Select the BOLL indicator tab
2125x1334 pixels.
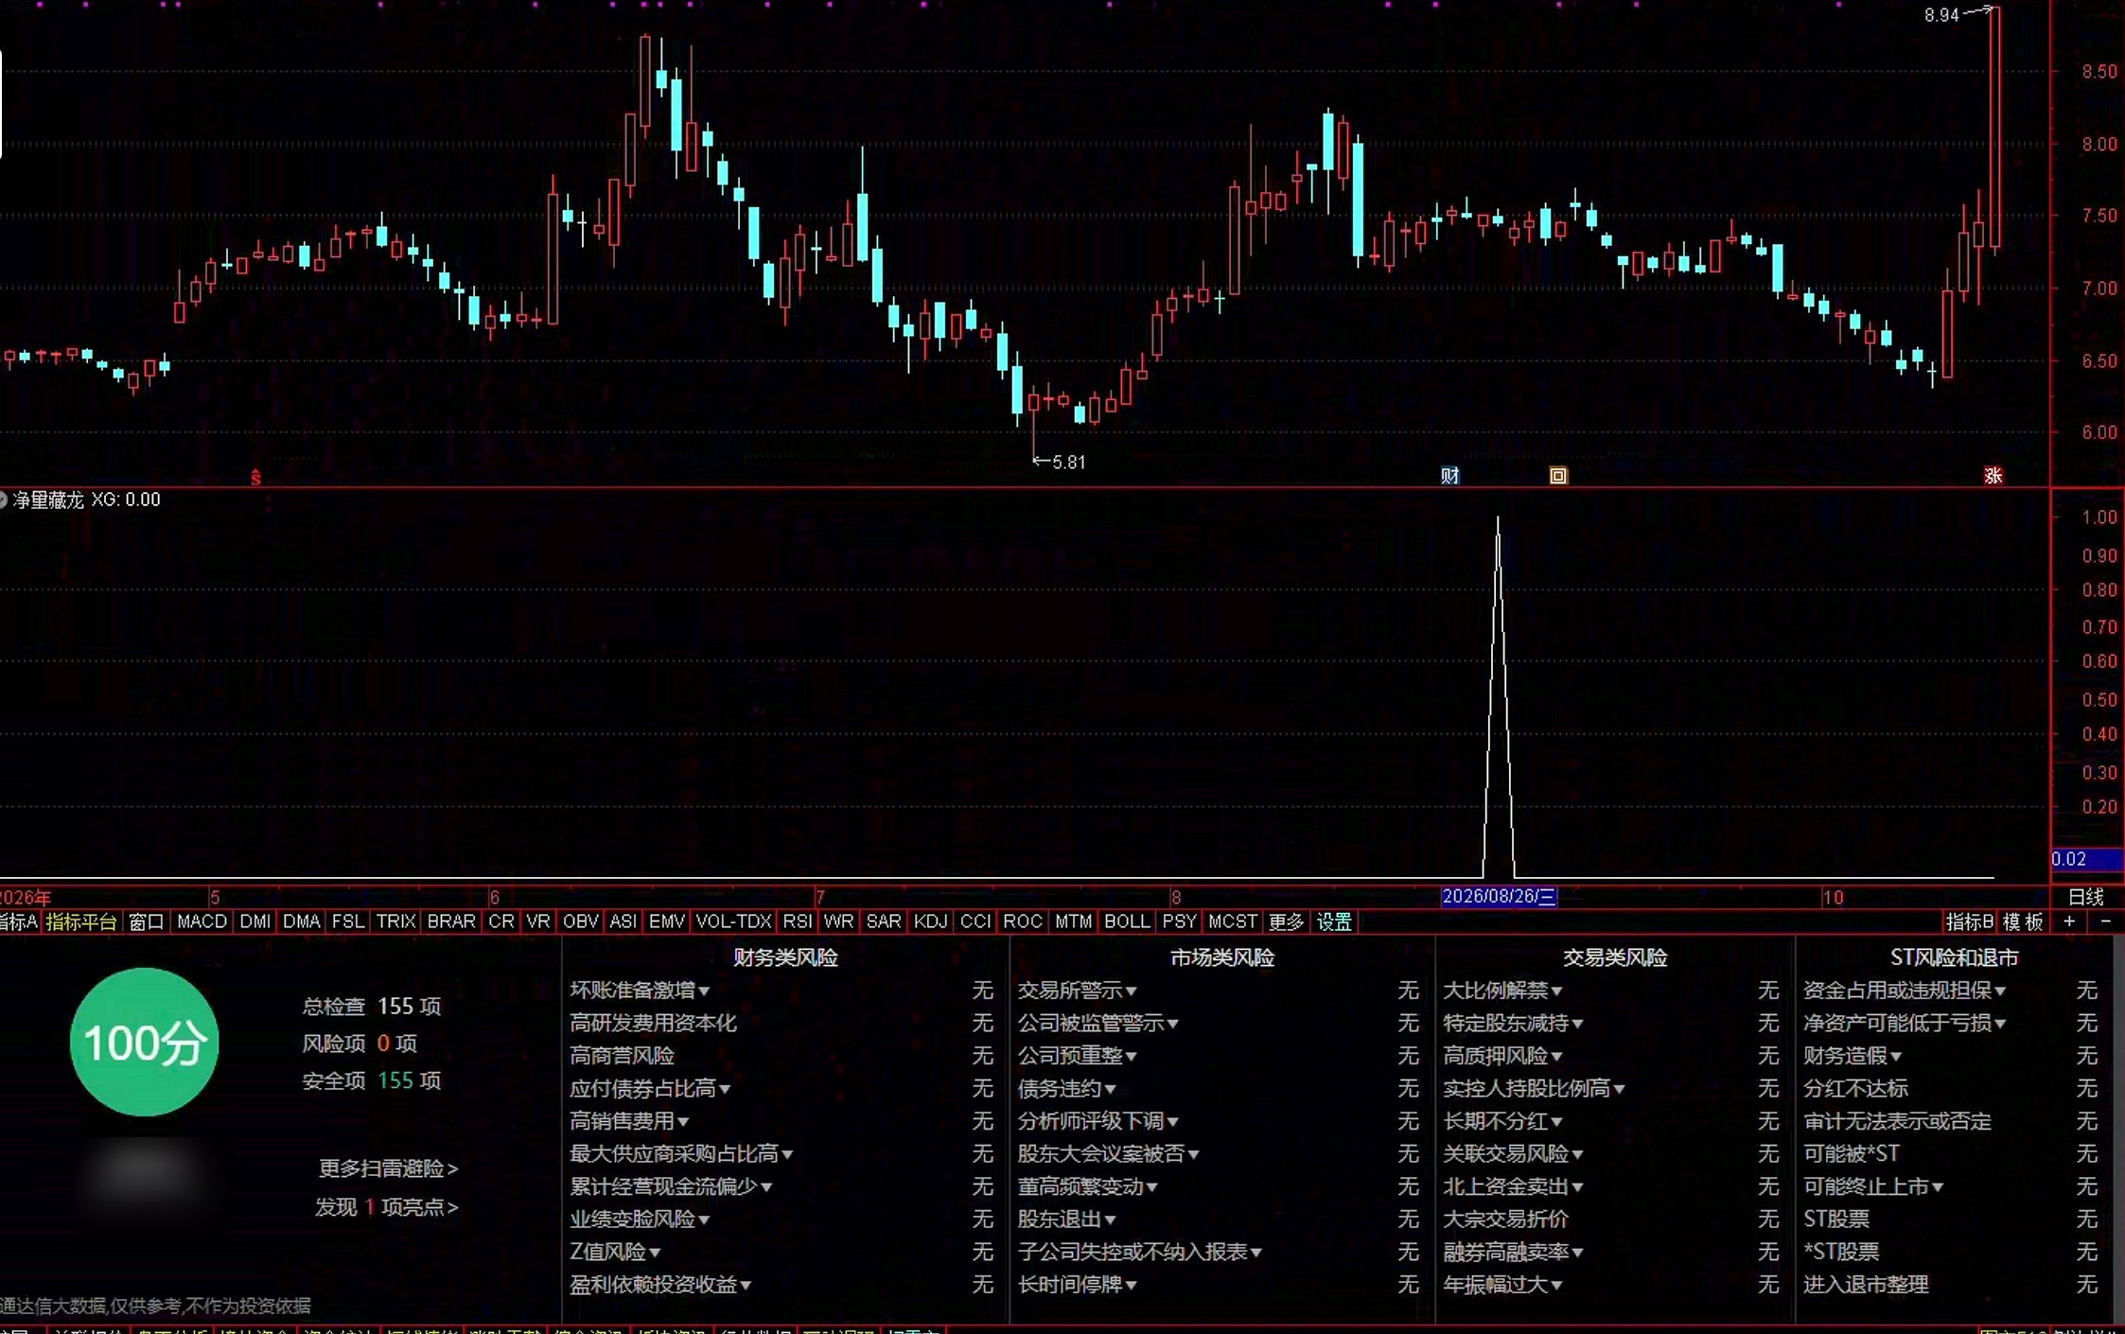click(1127, 922)
